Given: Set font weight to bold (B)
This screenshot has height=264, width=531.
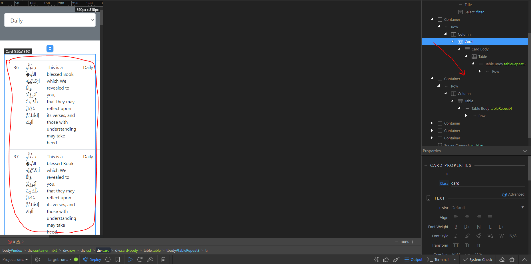Looking at the screenshot, I should 456,227.
